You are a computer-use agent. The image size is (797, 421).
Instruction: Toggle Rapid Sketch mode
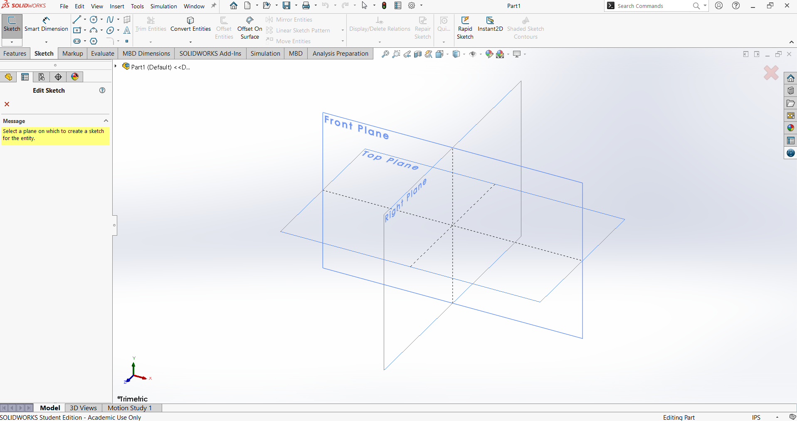[465, 28]
